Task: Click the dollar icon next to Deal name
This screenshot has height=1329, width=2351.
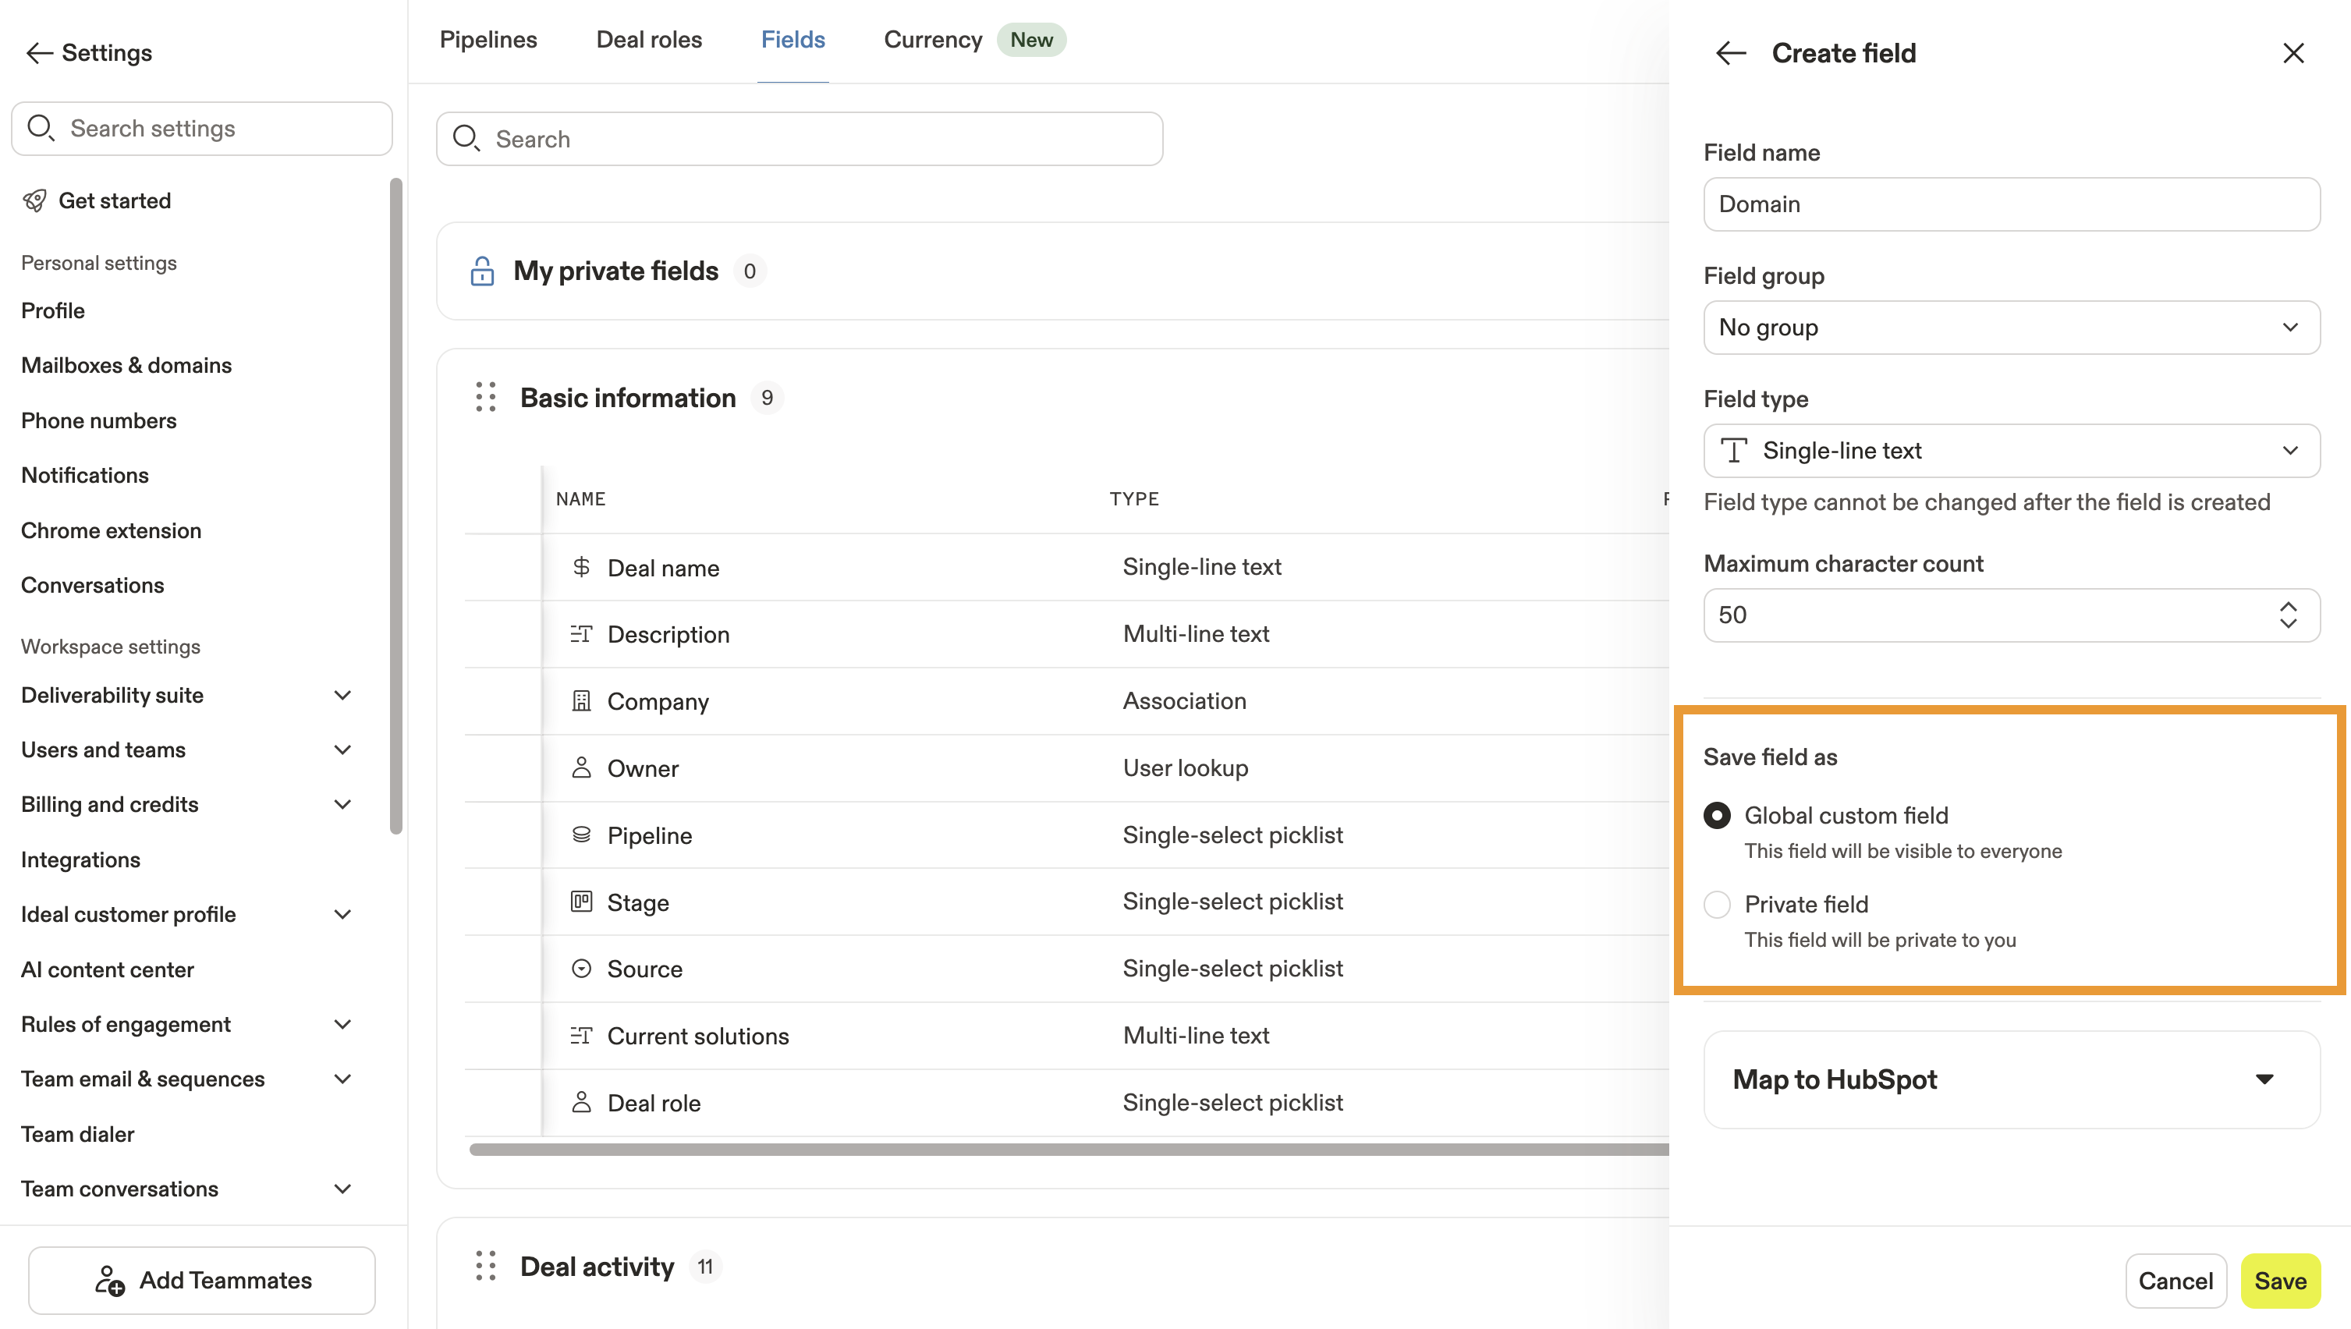Action: pyautogui.click(x=581, y=567)
